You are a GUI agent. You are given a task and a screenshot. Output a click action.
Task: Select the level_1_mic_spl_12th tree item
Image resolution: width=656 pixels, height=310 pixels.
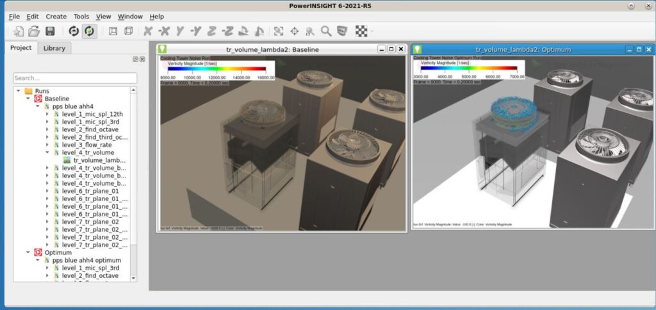coord(92,114)
